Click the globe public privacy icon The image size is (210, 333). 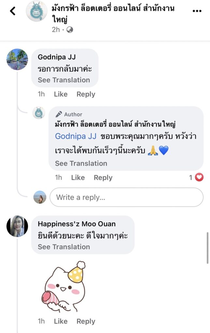tap(70, 30)
